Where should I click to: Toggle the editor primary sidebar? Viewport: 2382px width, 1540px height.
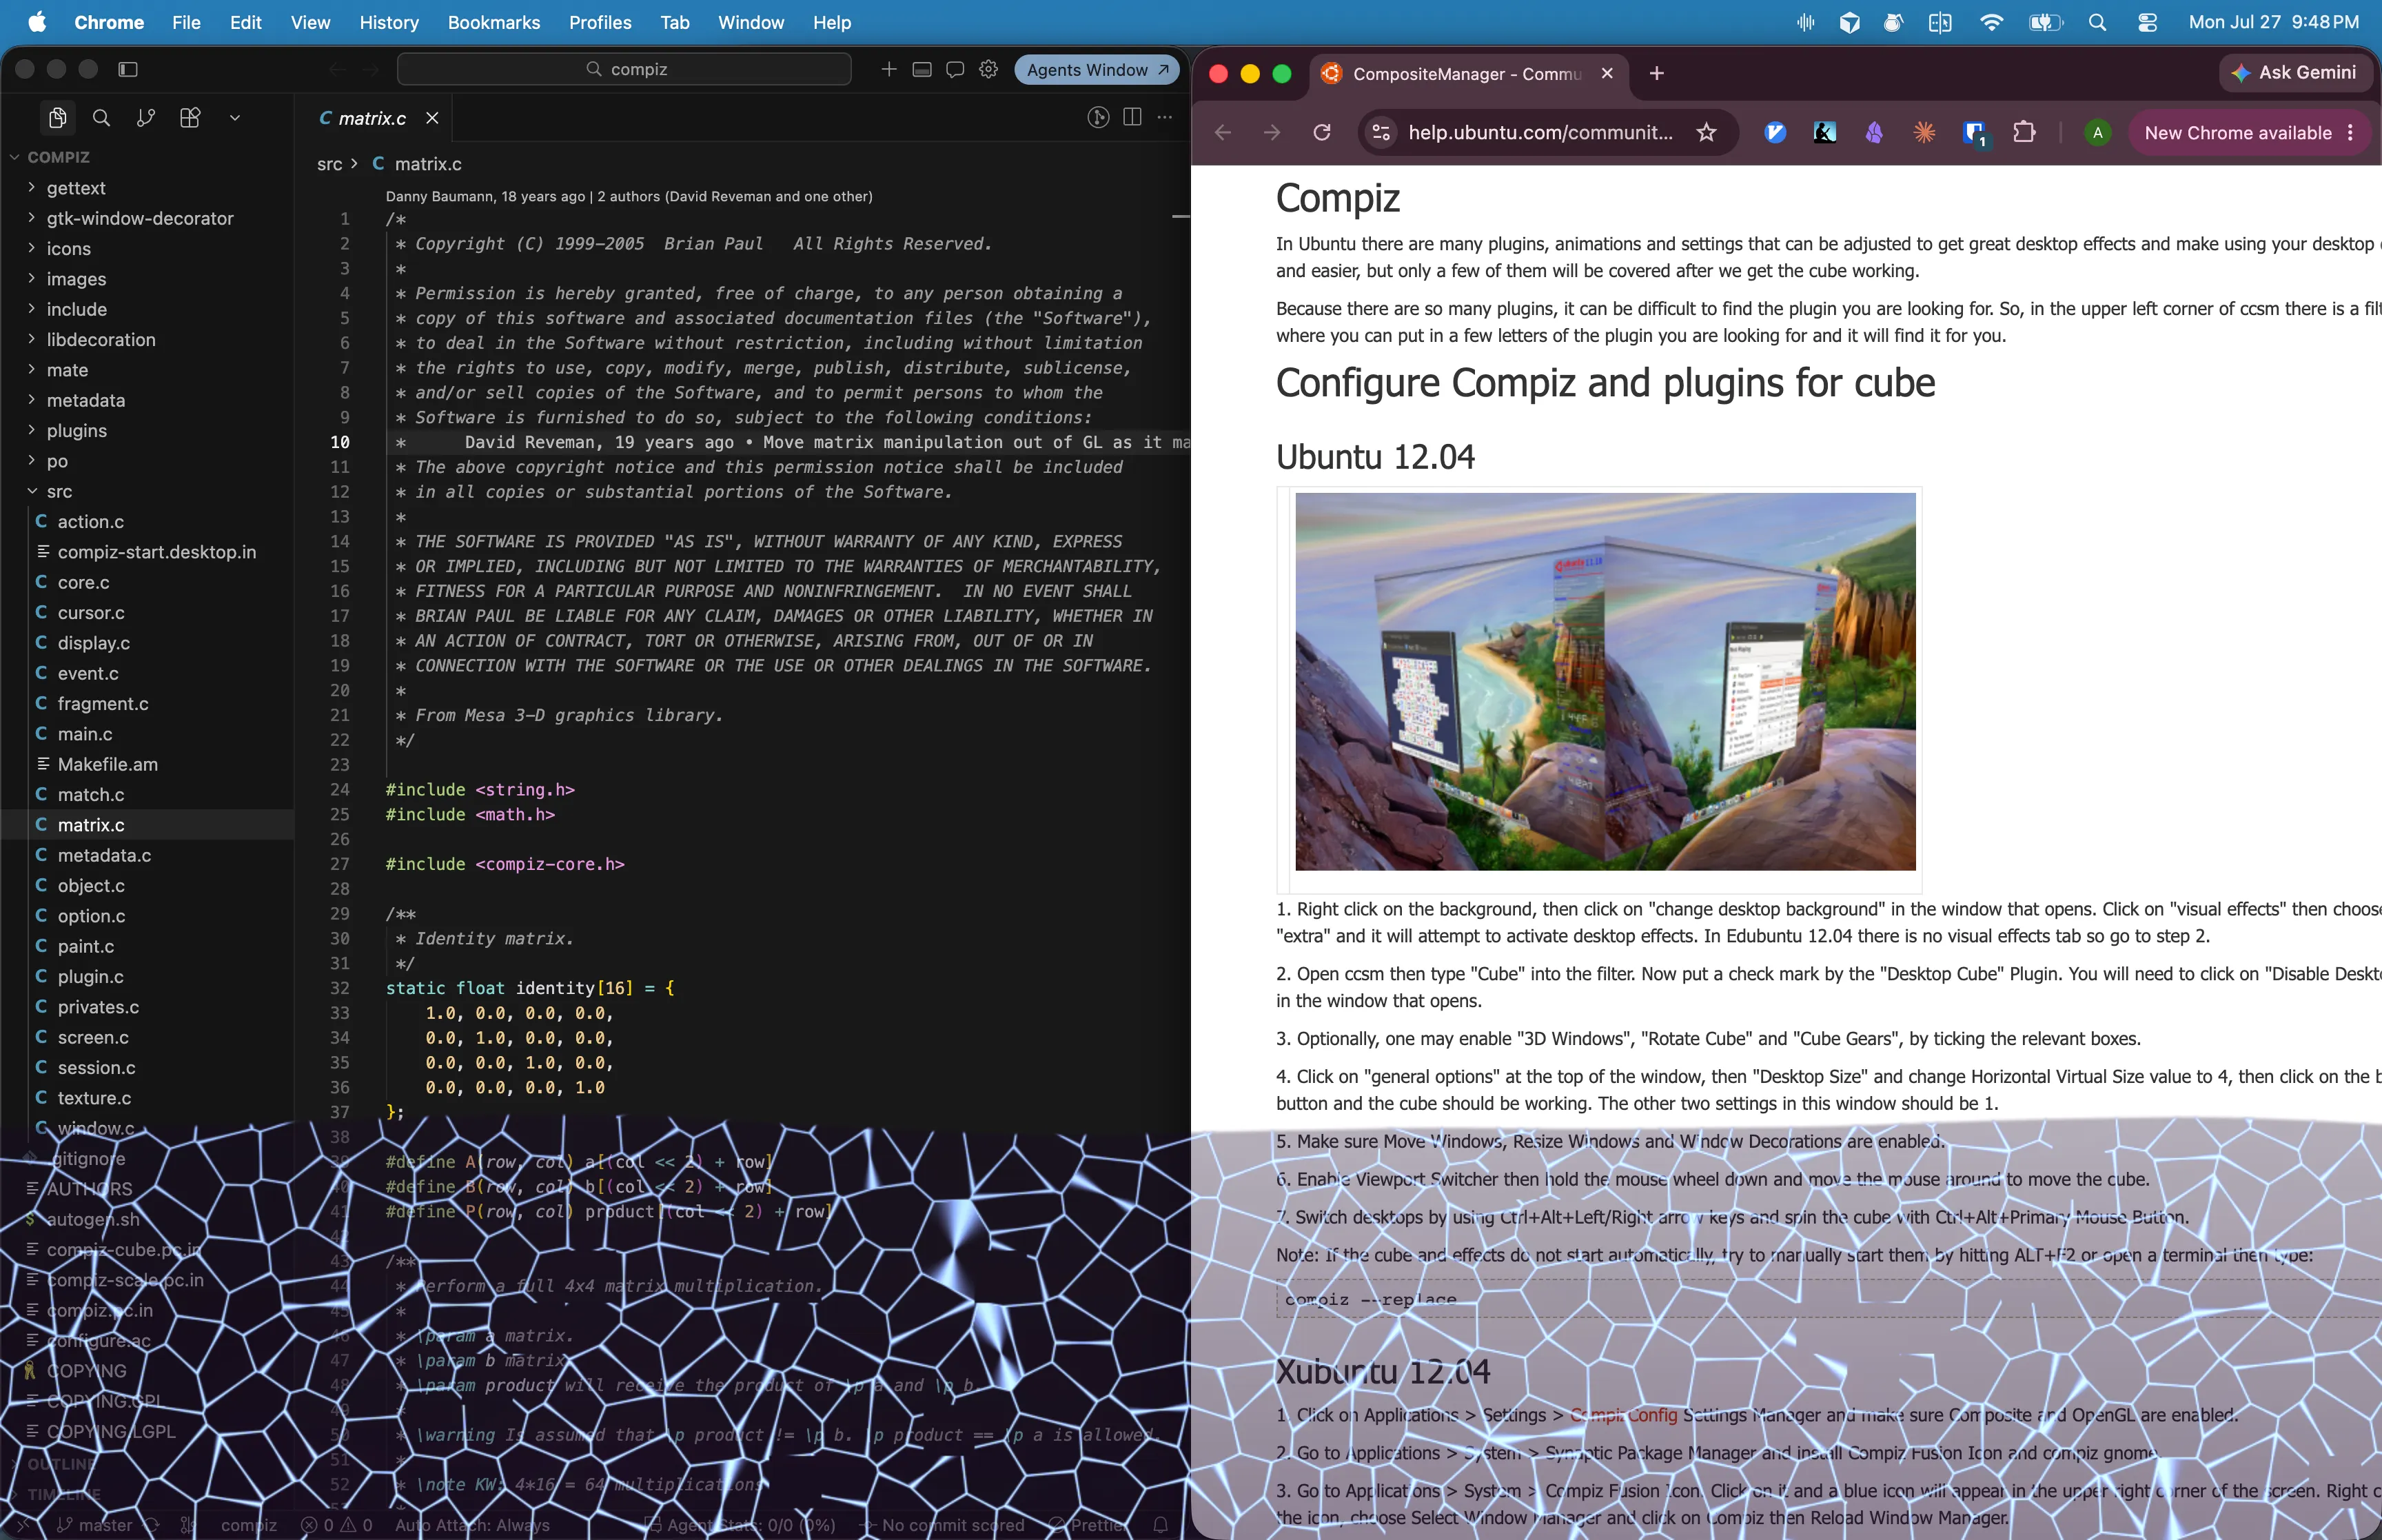click(128, 69)
